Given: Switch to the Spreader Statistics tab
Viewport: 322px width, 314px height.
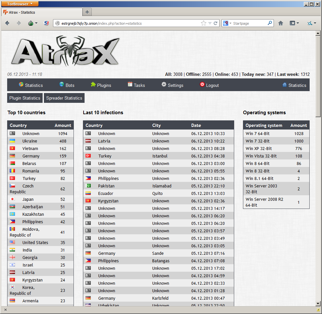Looking at the screenshot, I should (64, 98).
